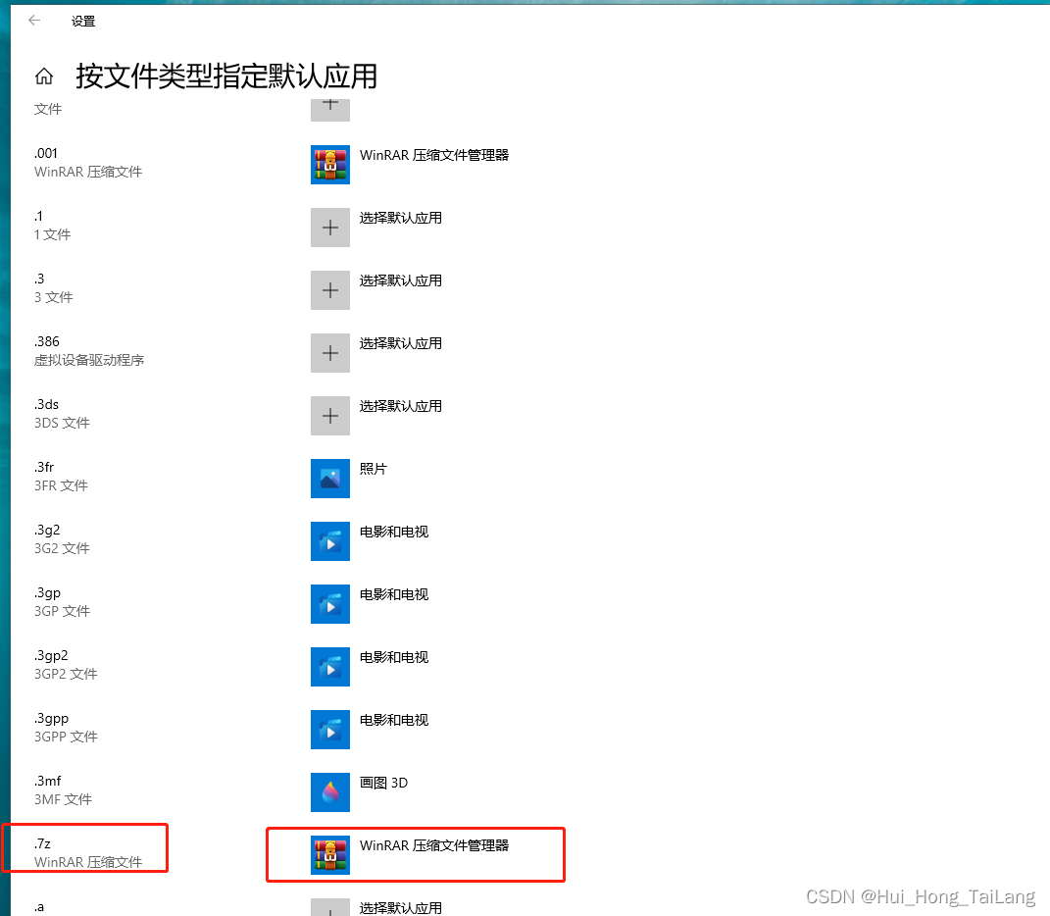Click 选择默认应用 for the .1 extension
The width and height of the screenshot is (1050, 916).
pos(400,218)
